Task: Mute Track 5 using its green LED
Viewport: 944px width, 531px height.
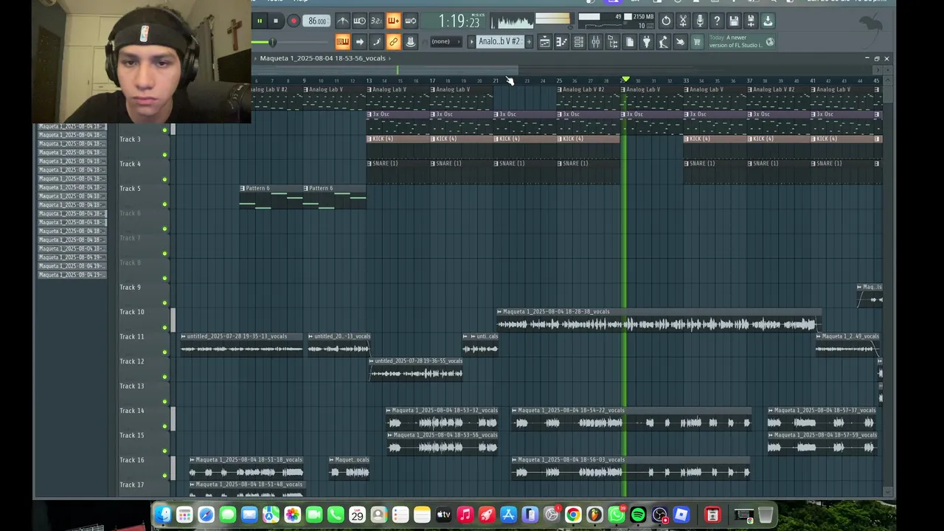Action: pyautogui.click(x=164, y=204)
